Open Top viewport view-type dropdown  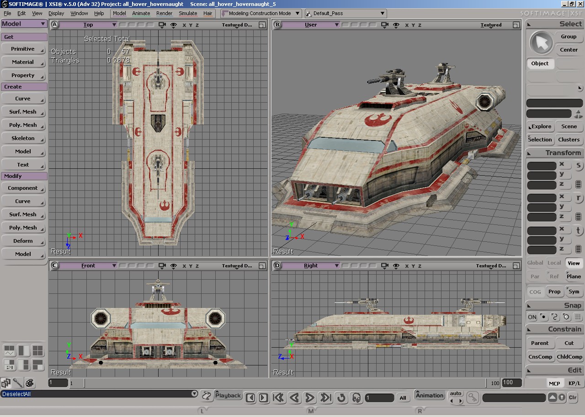tap(88, 25)
